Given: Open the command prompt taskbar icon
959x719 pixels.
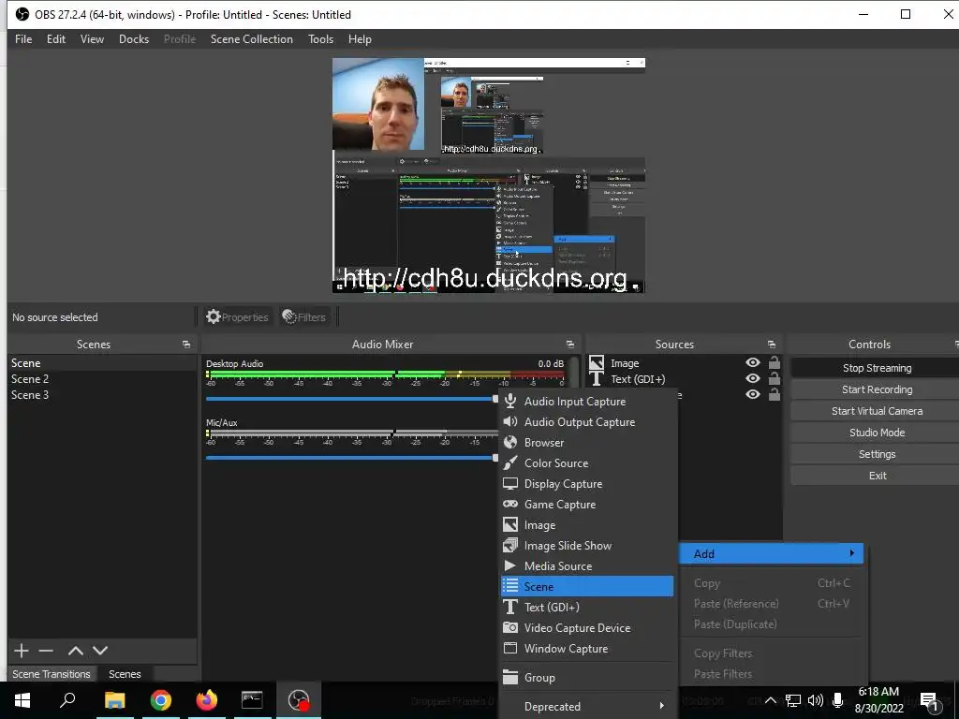Looking at the screenshot, I should (x=252, y=700).
